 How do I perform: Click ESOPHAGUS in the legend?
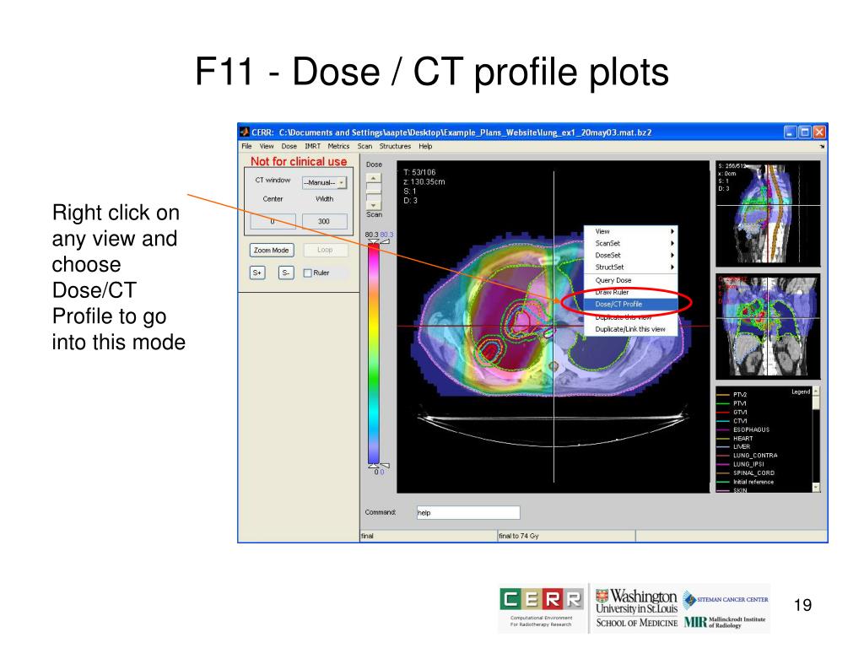pos(751,429)
